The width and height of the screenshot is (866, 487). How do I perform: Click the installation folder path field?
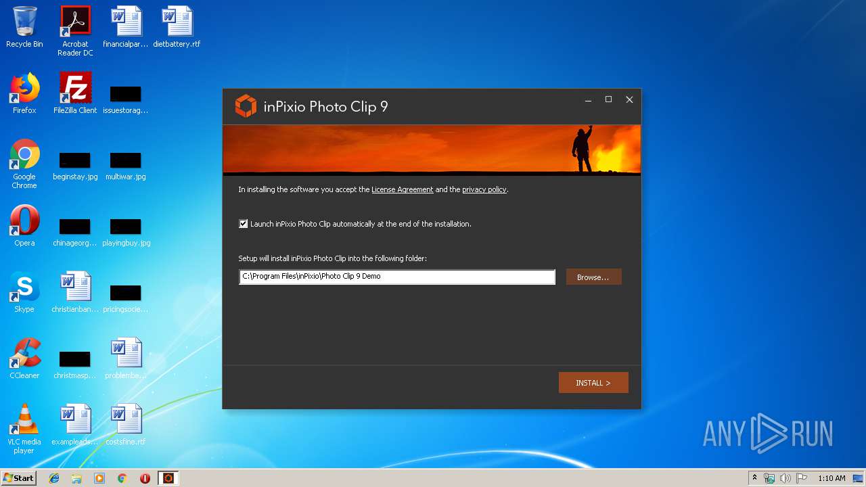pyautogui.click(x=397, y=277)
